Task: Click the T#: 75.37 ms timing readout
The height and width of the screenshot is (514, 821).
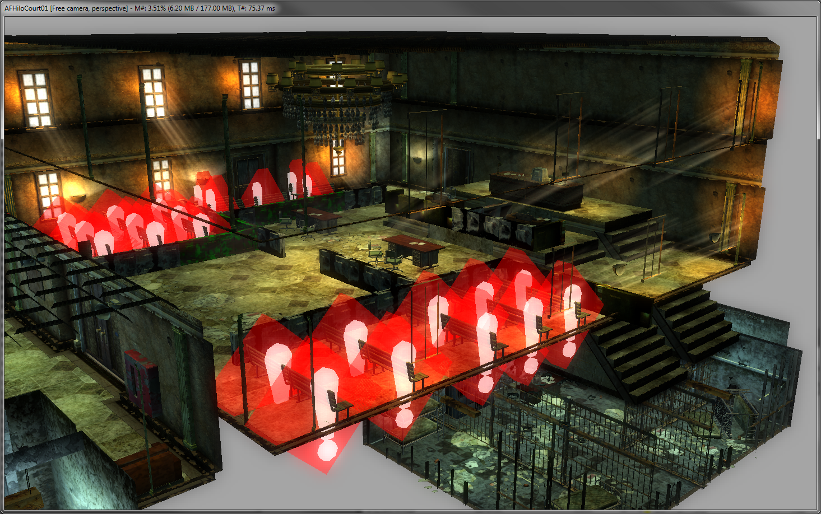Action: coord(256,8)
